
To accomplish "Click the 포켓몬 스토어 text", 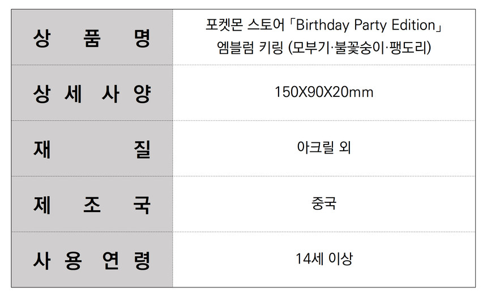I will [x=245, y=25].
